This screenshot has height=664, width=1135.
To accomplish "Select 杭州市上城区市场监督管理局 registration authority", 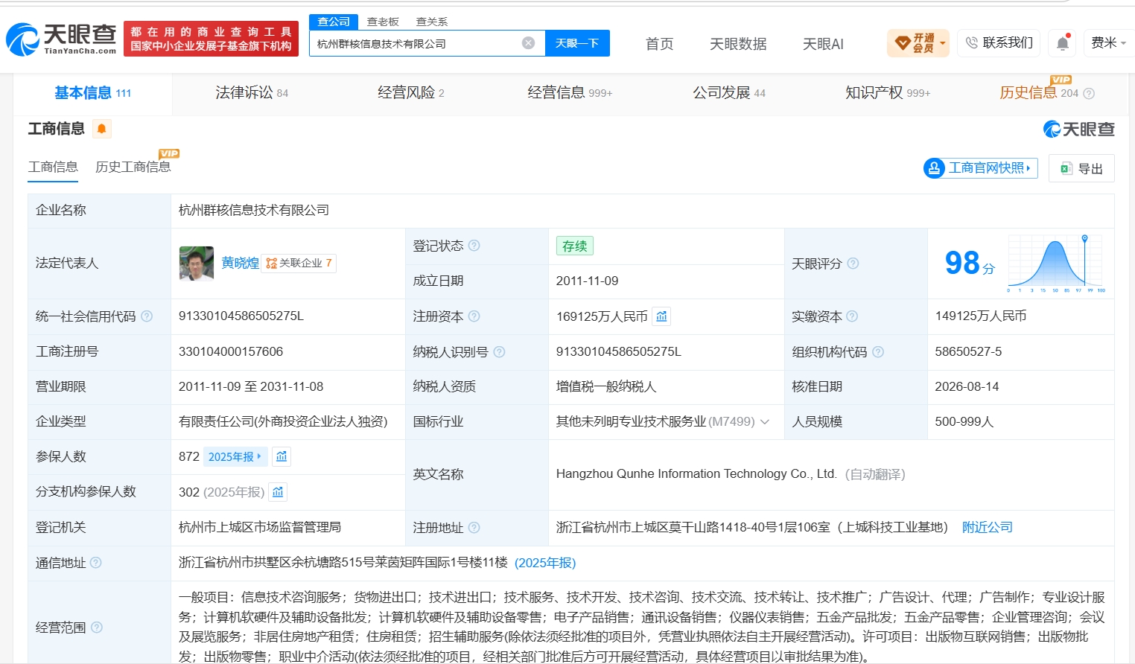I will coord(260,527).
